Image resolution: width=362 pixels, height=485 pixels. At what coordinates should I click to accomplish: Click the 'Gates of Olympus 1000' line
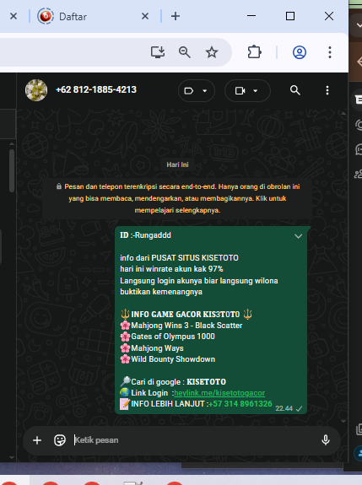click(x=173, y=337)
